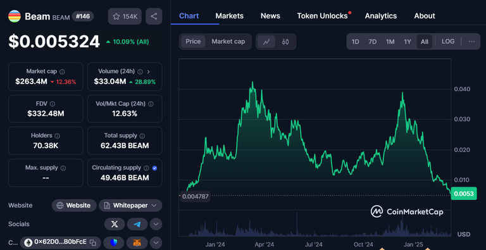This screenshot has height=250, width=486.
Task: Open the chart more options ellipsis
Action: coord(471,42)
